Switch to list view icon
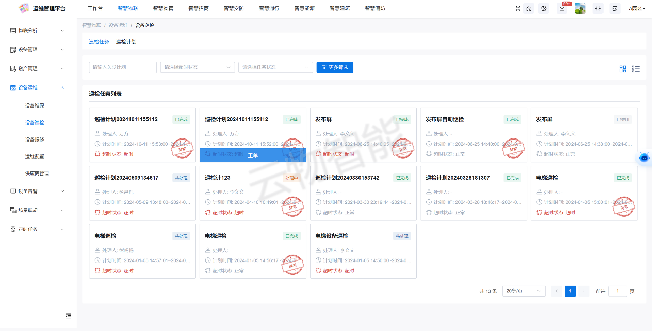Screen dimensions: 652x331 [636, 69]
